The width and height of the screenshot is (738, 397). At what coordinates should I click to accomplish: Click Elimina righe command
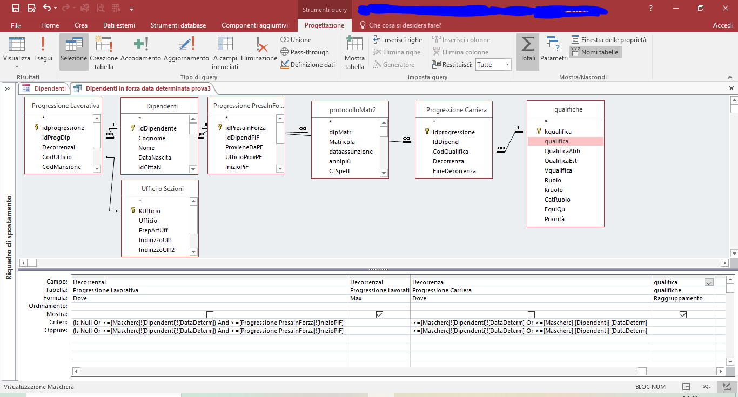click(397, 52)
